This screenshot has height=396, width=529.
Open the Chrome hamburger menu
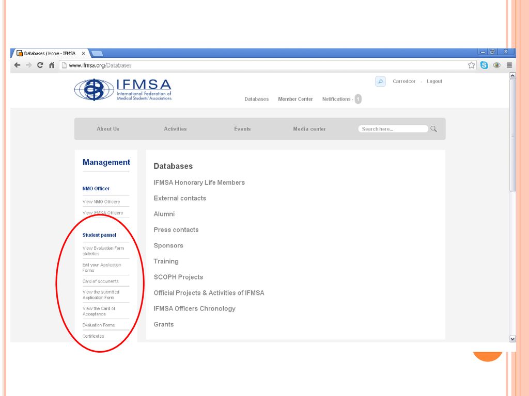pyautogui.click(x=509, y=65)
